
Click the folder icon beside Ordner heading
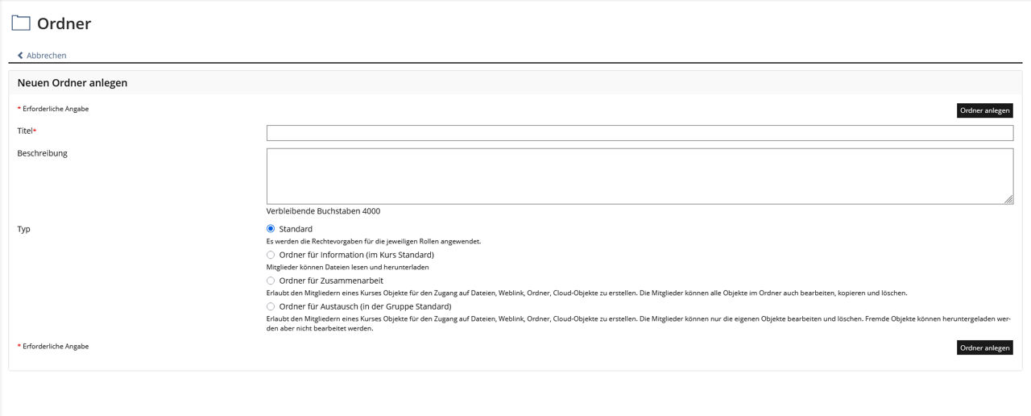click(x=21, y=23)
